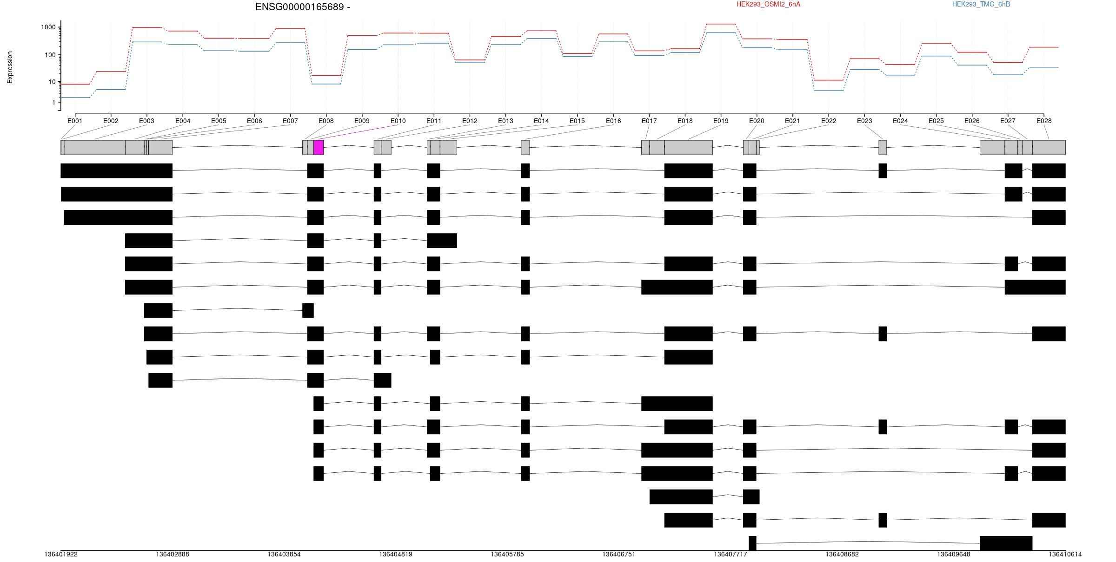The width and height of the screenshot is (1116, 562).
Task: Click the y-axis tick value 100
Action: pos(50,55)
